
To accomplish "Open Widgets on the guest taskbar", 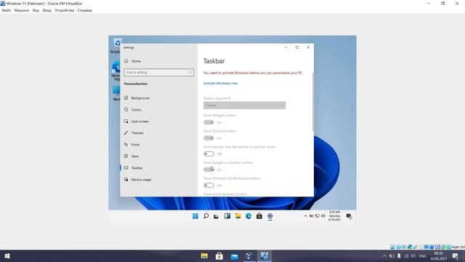I will [227, 216].
